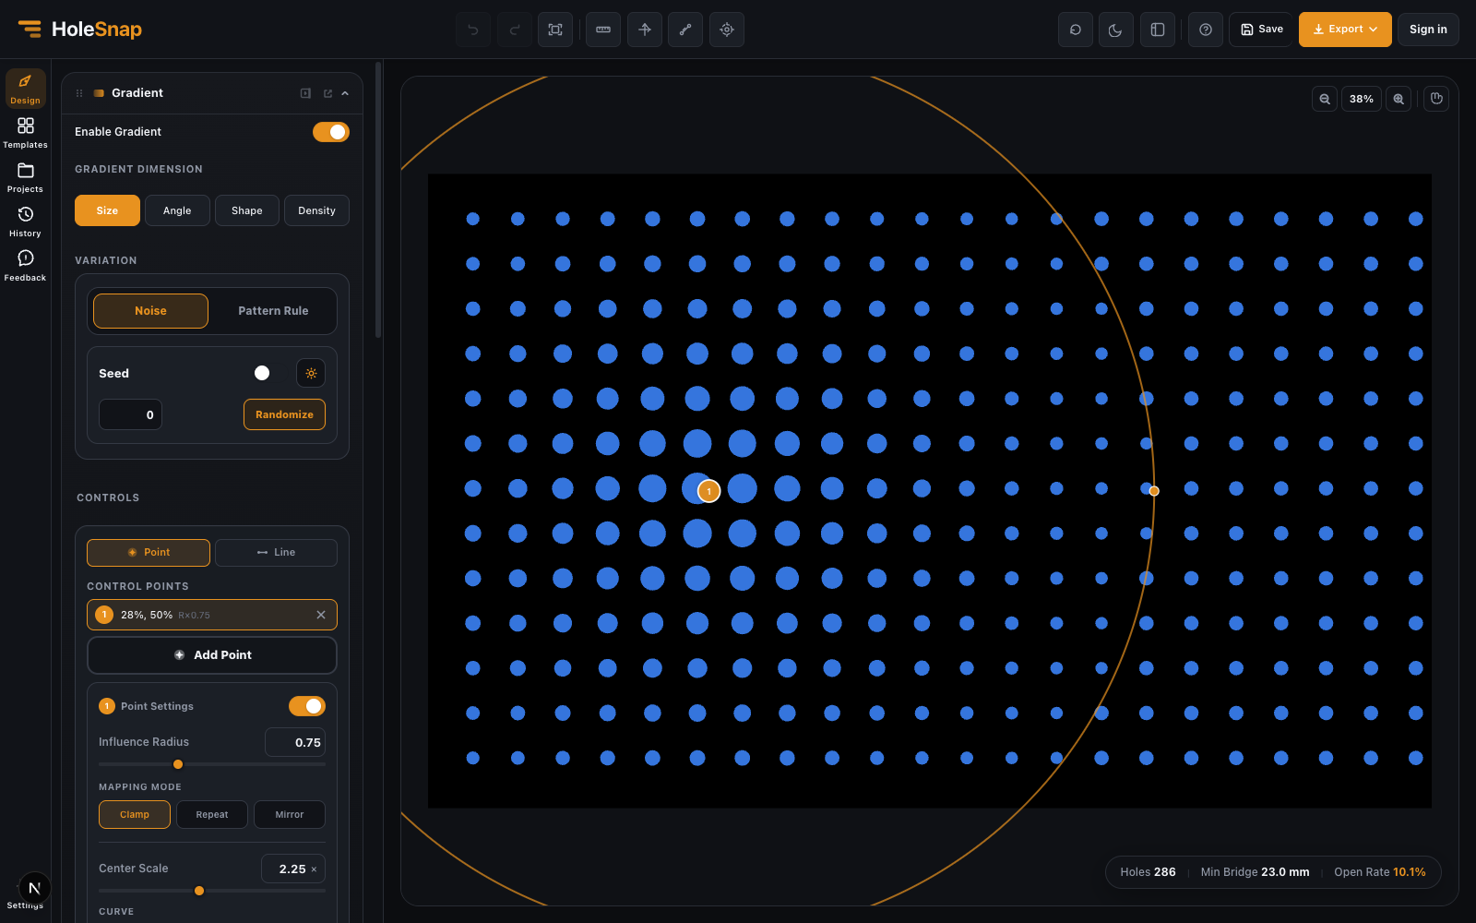Select the Shape gradient dimension tab
The width and height of the screenshot is (1476, 923).
coord(247,210)
